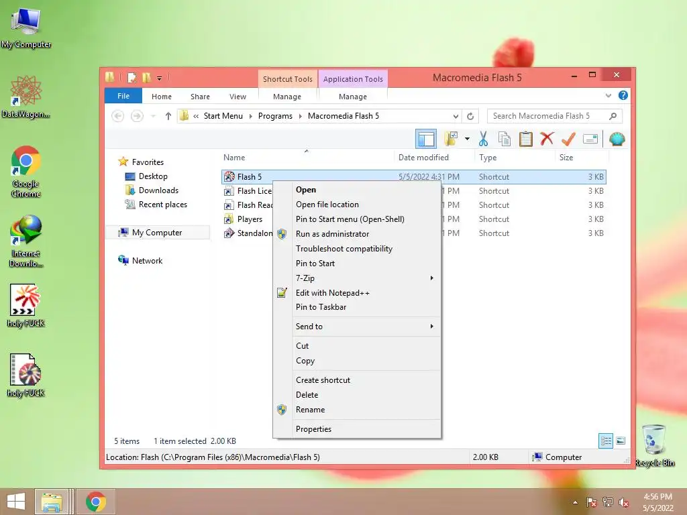
Task: Switch to details view button
Action: pyautogui.click(x=606, y=441)
